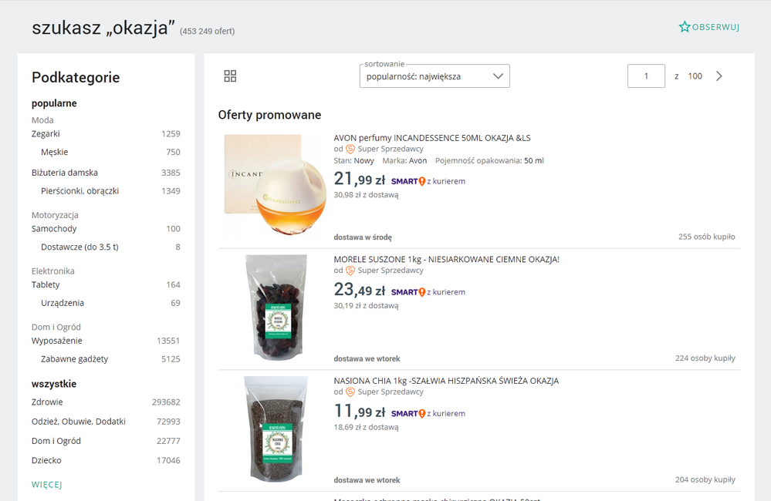Open Tablety subcategory under Elektronika
This screenshot has height=501, width=771.
[46, 285]
